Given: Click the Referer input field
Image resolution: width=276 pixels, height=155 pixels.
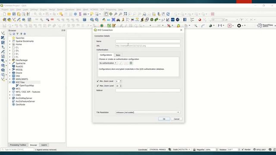Looking at the screenshot, I should [147, 90].
